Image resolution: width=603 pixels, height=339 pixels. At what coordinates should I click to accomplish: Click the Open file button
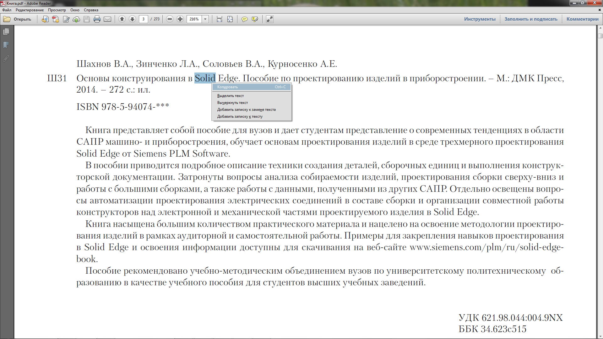coord(18,19)
